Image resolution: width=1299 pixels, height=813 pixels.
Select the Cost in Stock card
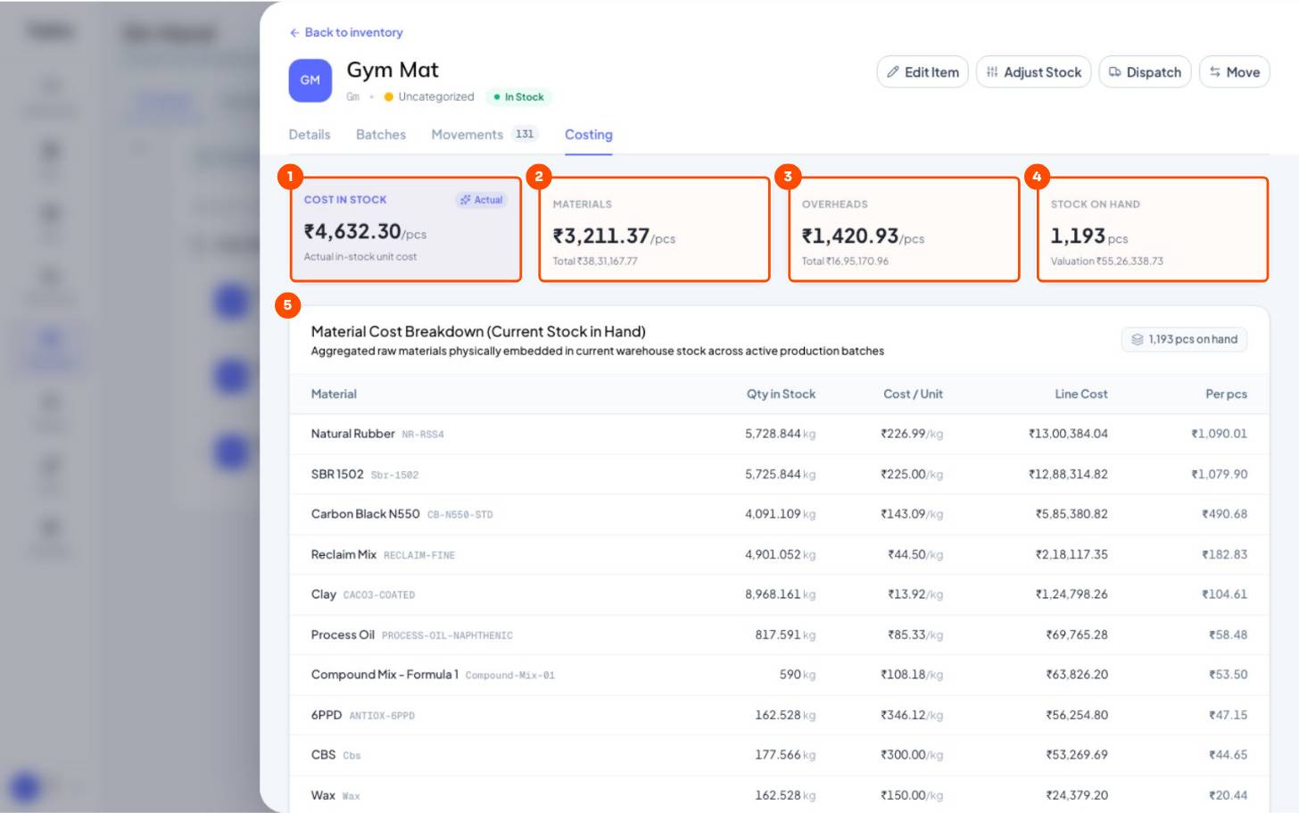click(x=406, y=229)
